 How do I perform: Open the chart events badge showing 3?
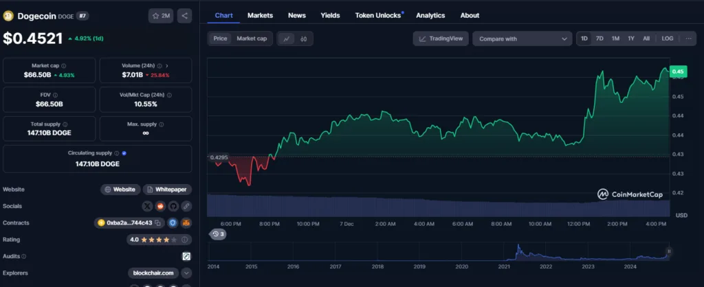(218, 234)
